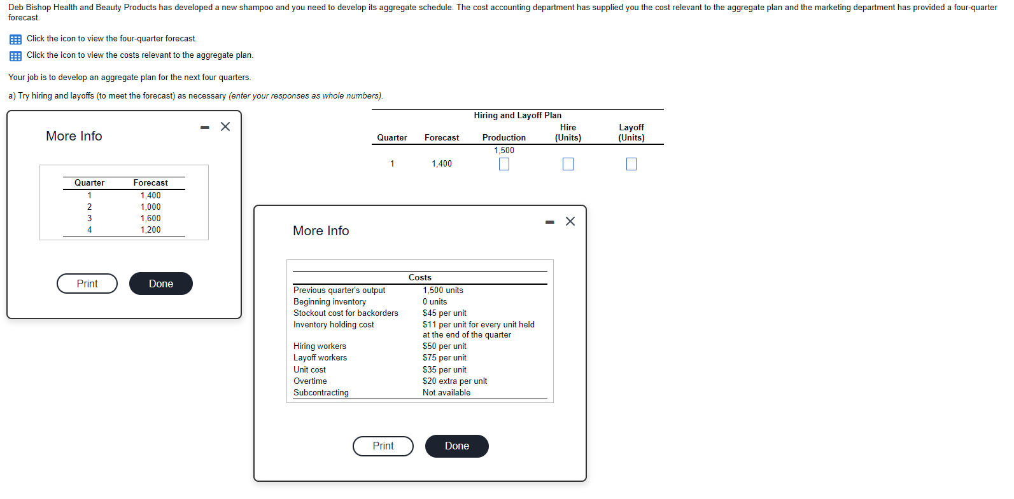The image size is (1014, 499).
Task: Select the Layoff (Units) input for quarter 1
Action: [631, 164]
